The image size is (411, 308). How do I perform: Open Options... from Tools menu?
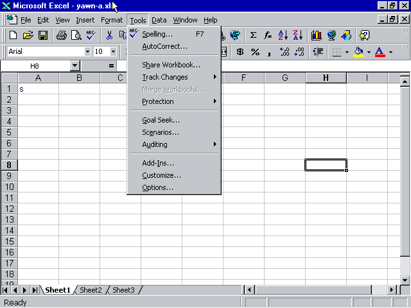[174, 187]
